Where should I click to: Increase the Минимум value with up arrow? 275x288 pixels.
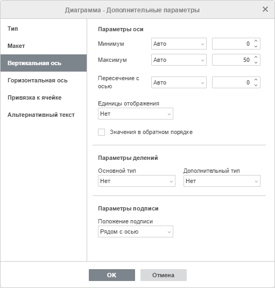256,41
